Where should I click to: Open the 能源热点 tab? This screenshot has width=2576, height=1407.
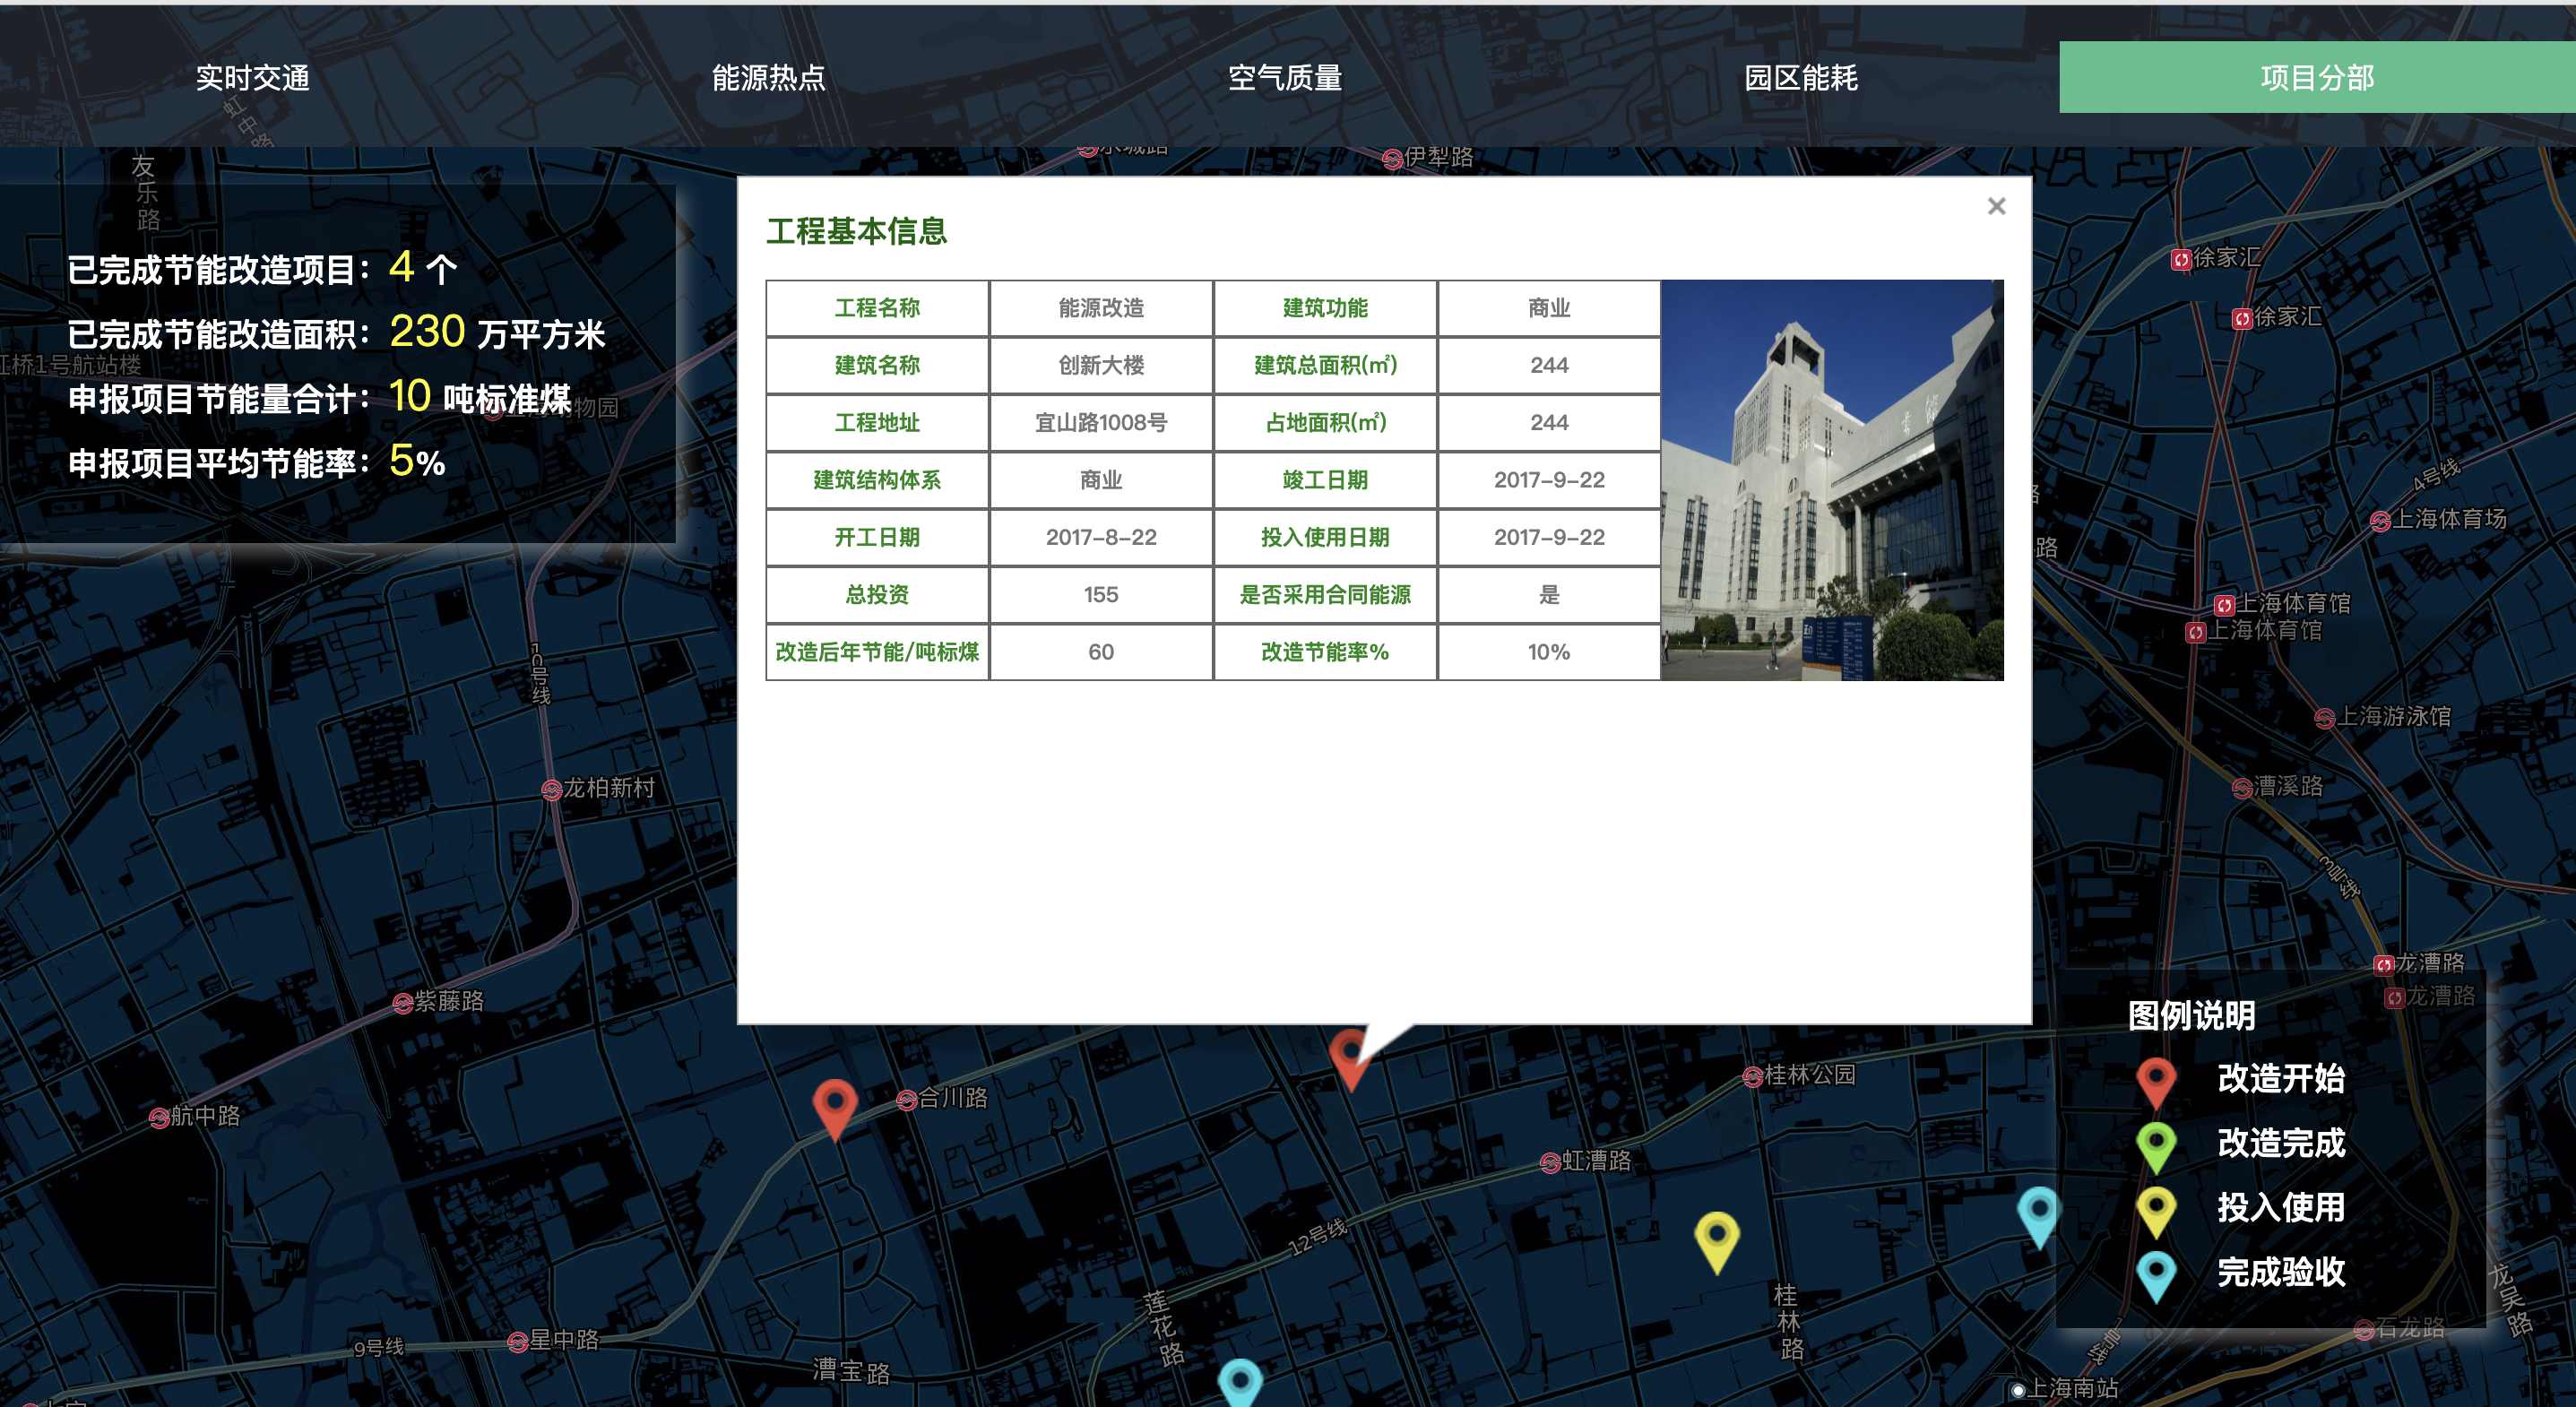[768, 78]
